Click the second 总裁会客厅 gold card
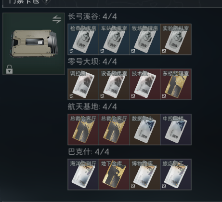This screenshot has width=222, height=202. click(x=114, y=130)
